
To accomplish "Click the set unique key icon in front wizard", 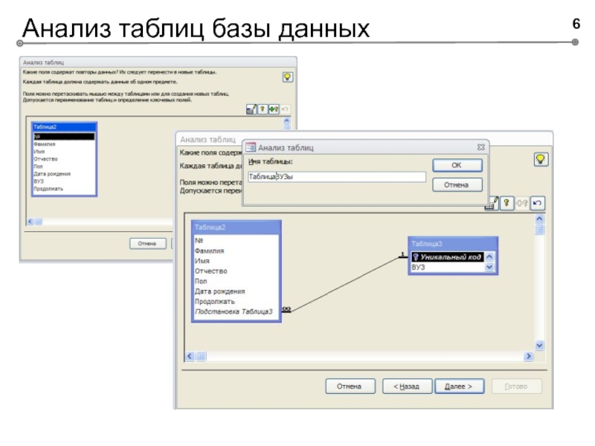I will [506, 203].
